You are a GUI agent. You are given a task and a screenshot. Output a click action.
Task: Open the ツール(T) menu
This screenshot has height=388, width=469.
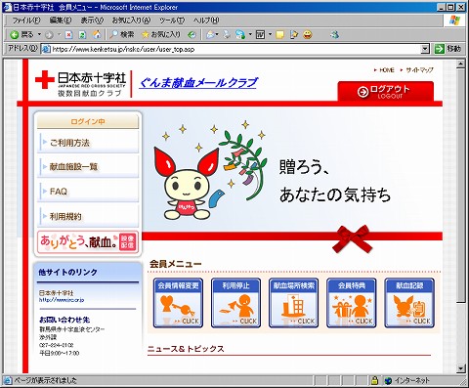(x=172, y=21)
